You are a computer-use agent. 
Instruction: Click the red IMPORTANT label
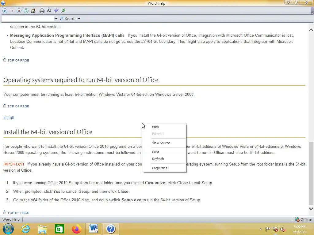pos(14,164)
